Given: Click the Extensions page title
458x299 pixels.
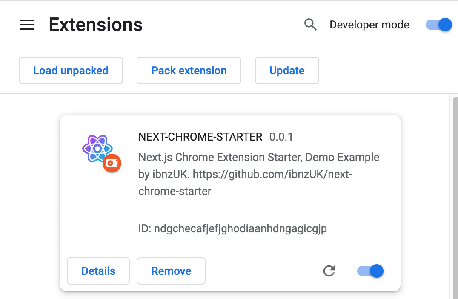Looking at the screenshot, I should [x=95, y=25].
